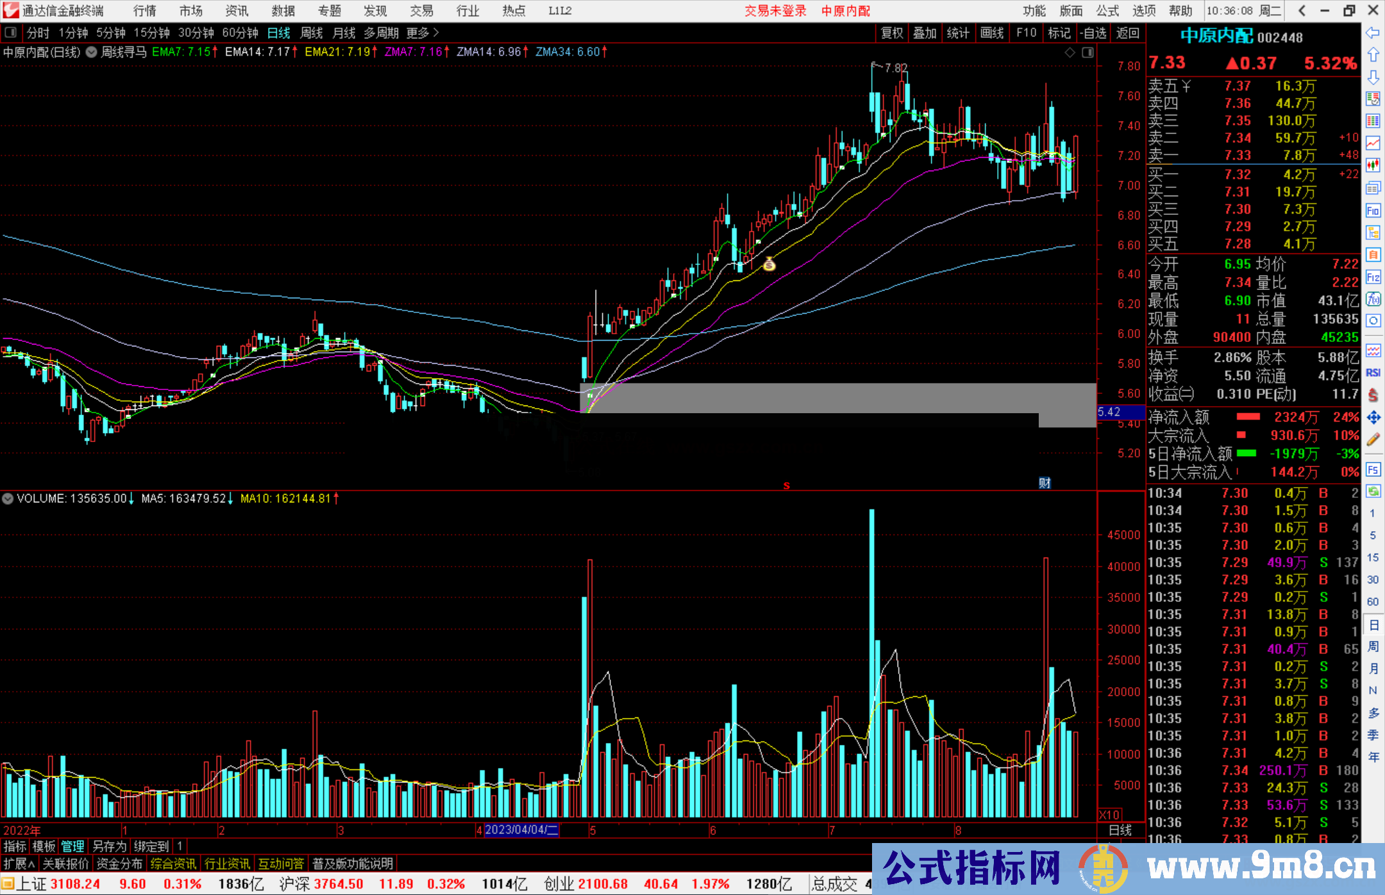Screen dimensions: 1385x895
Task: Switch to the 周线 period tab
Action: (311, 33)
